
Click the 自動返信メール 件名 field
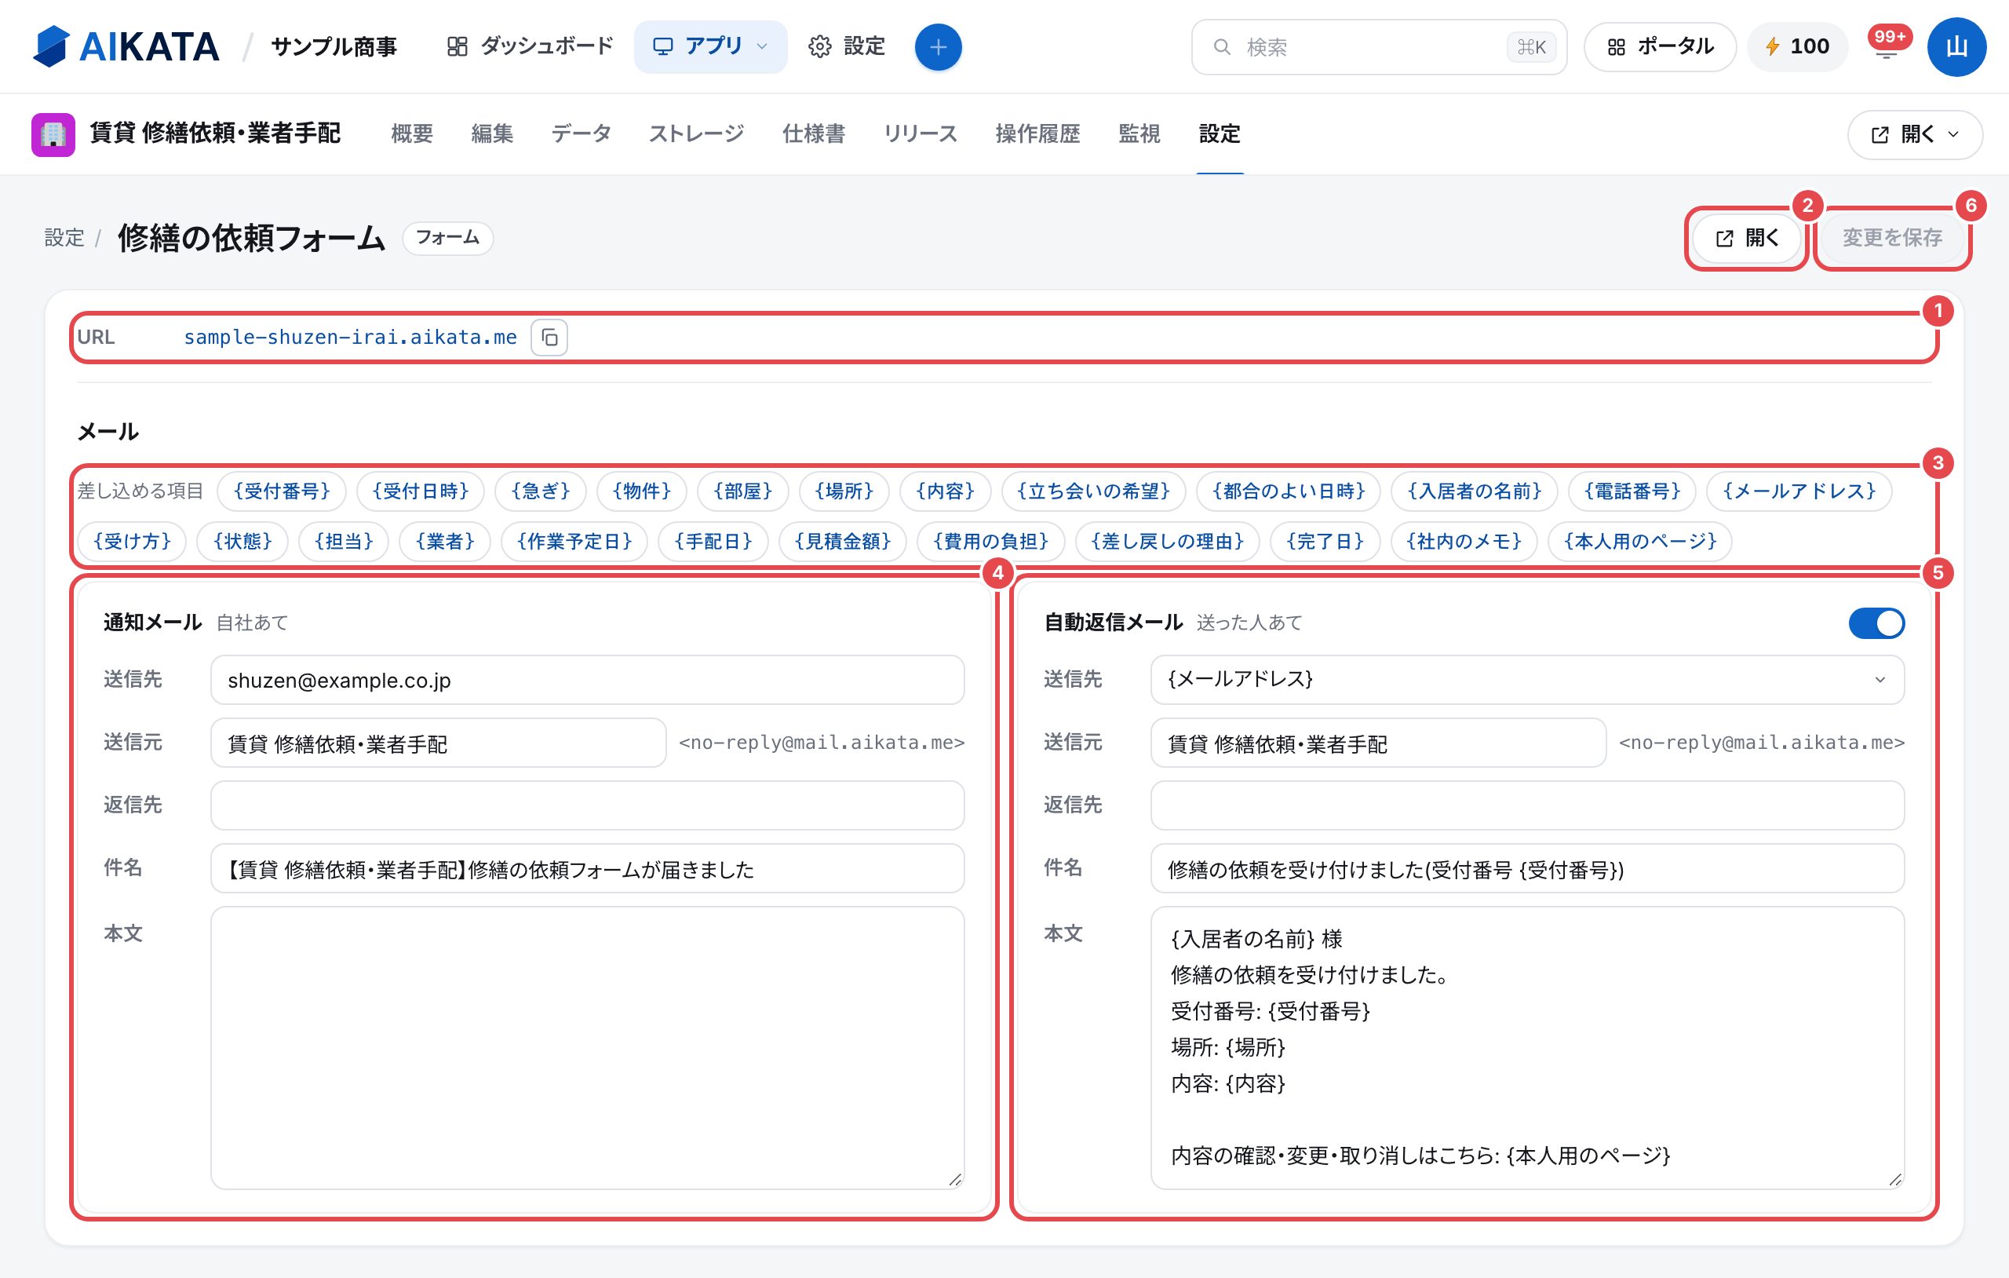[1527, 869]
